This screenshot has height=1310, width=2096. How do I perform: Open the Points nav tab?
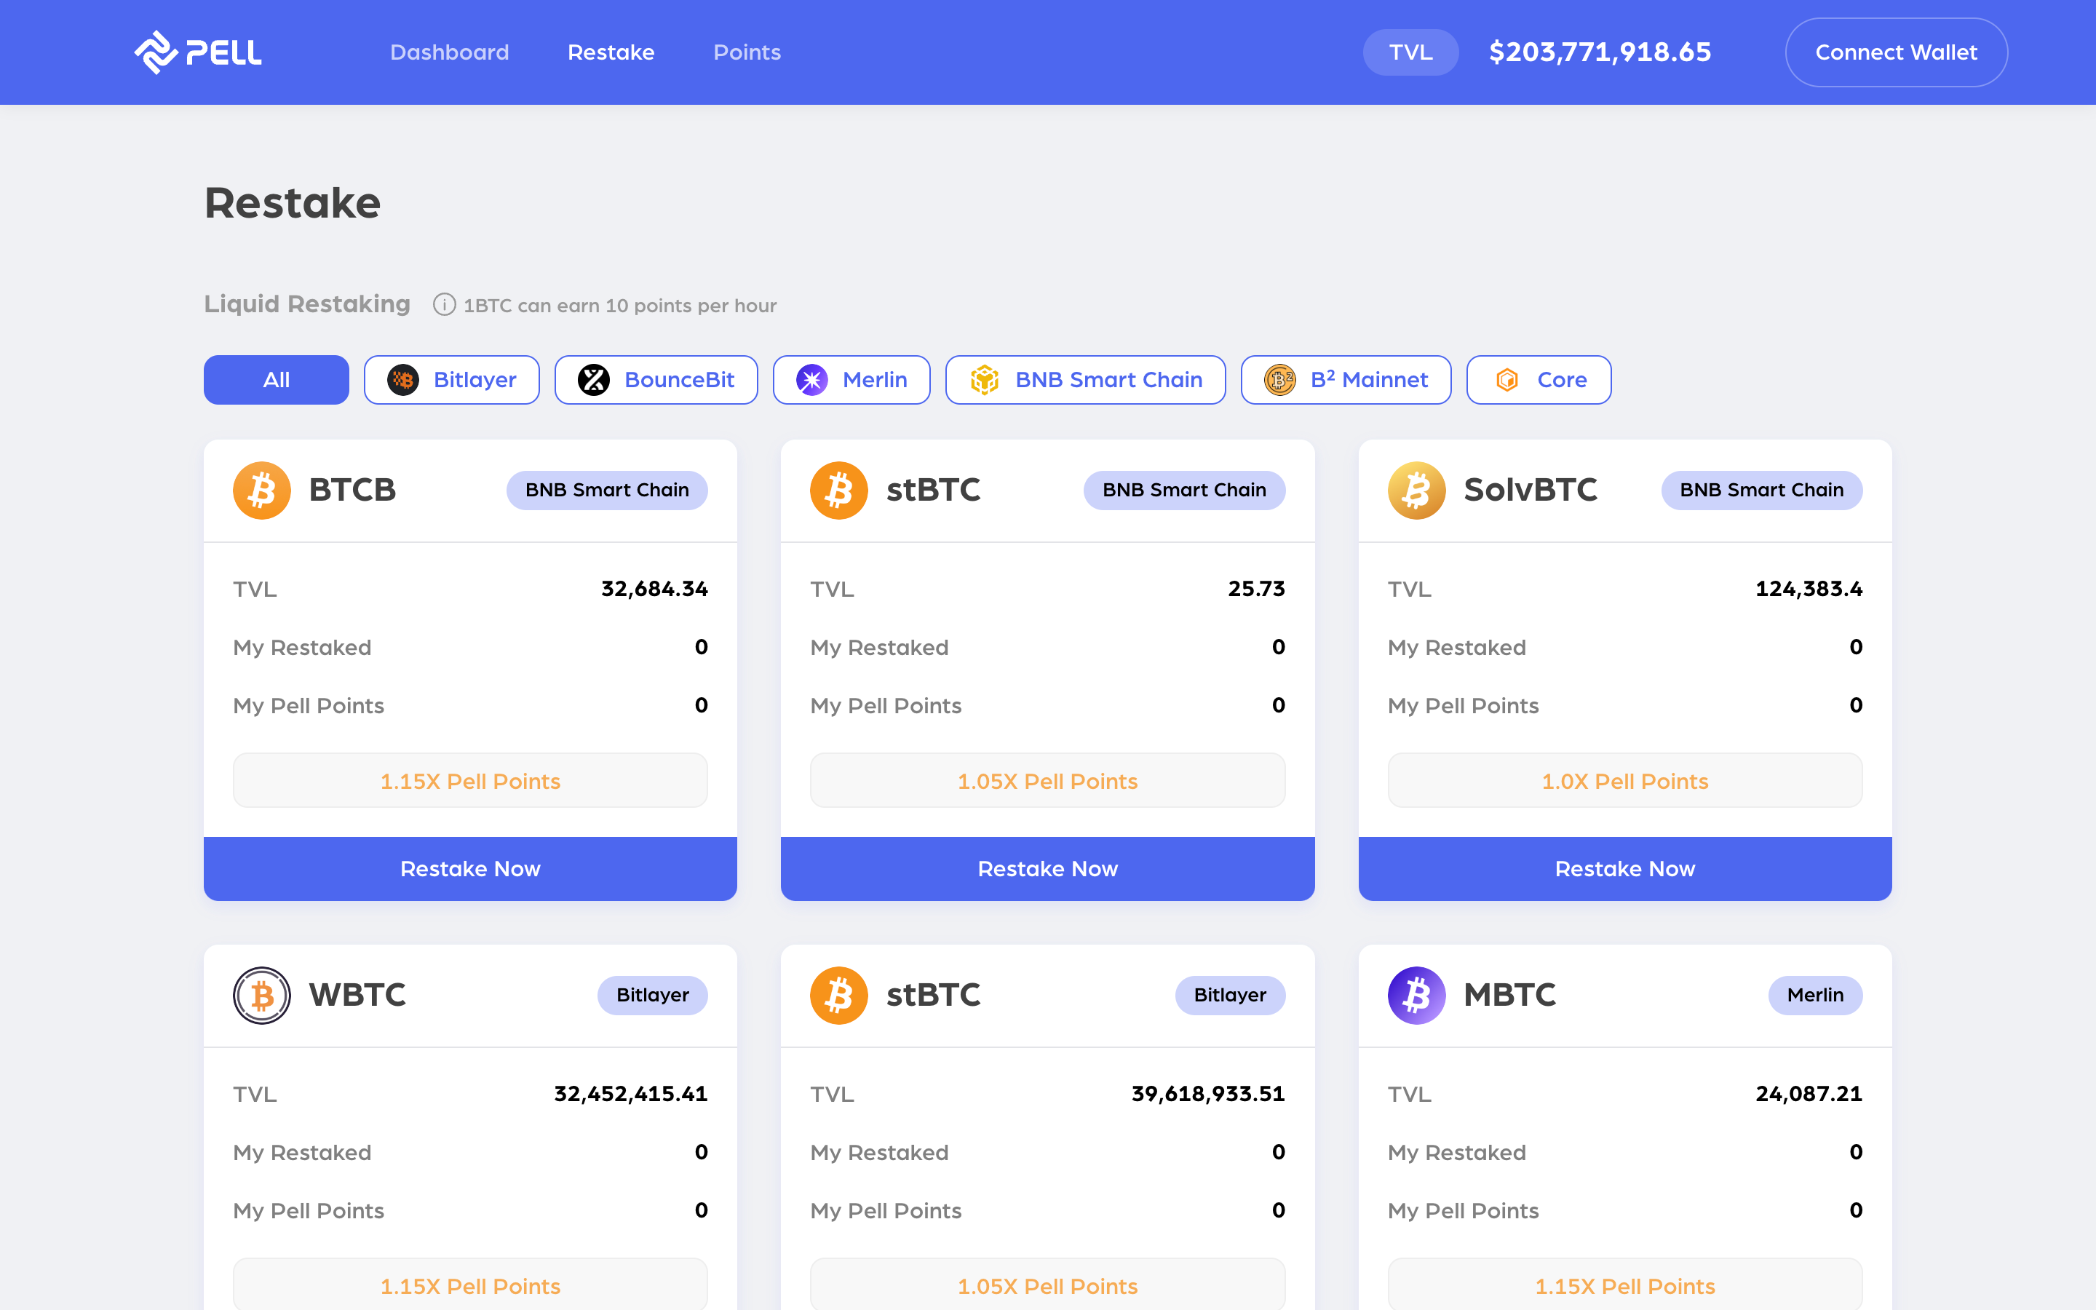coord(747,52)
